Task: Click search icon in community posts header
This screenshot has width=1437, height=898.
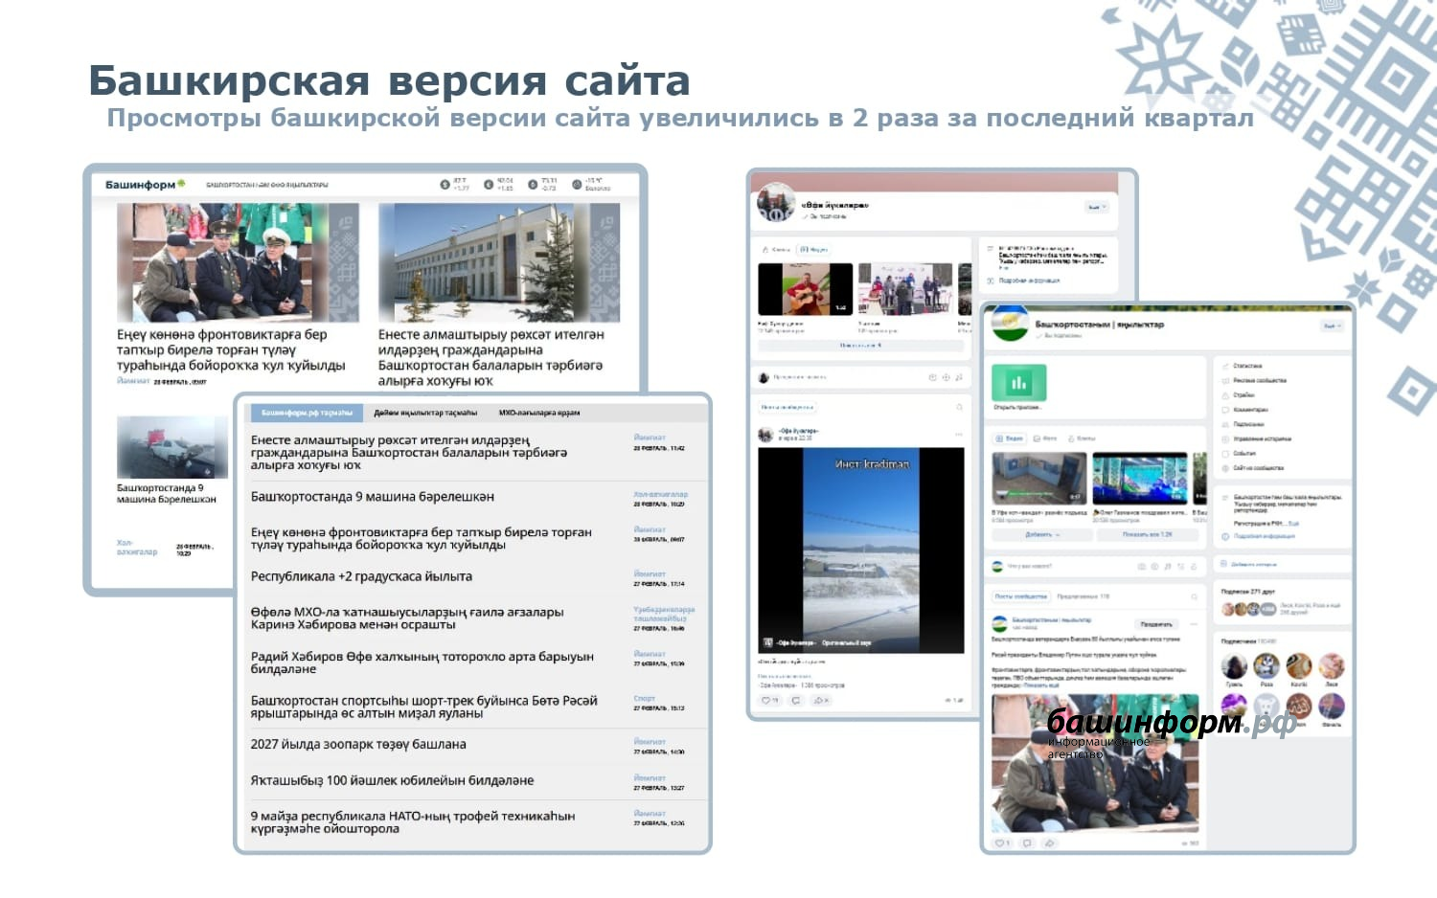Action: (x=1194, y=596)
